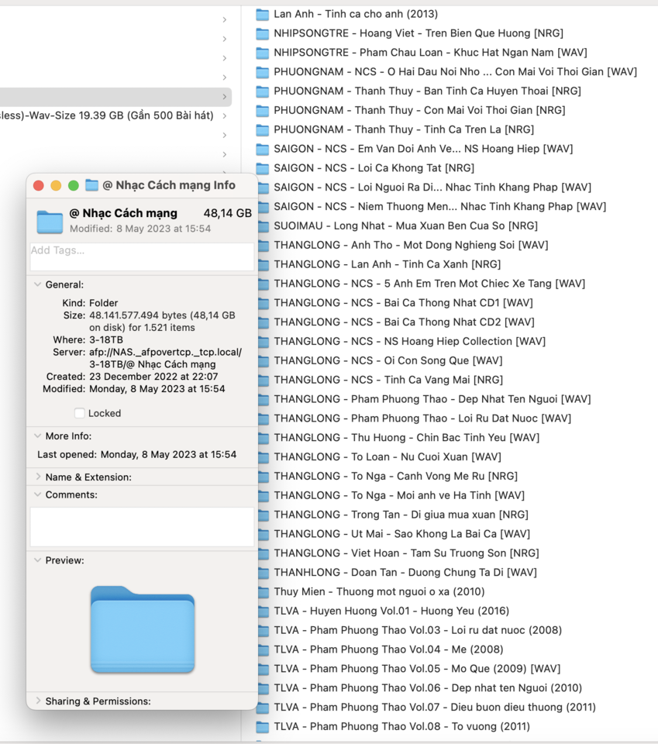Click folder icon of TLVA - Pham Phuong Thao Vol.07
Image resolution: width=658 pixels, height=744 pixels.
click(263, 708)
